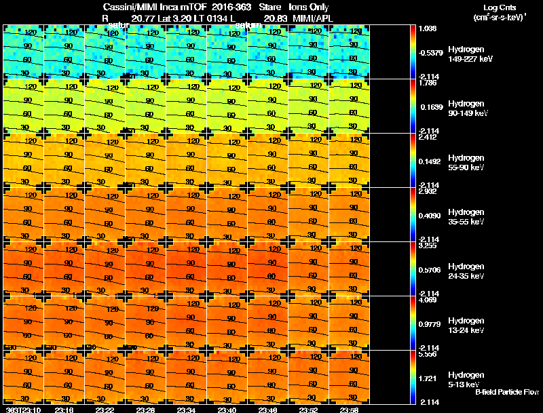Image resolution: width=543 pixels, height=413 pixels.
Task: Open the 149-227 keV image panel at 23:10
Action: 23,52
